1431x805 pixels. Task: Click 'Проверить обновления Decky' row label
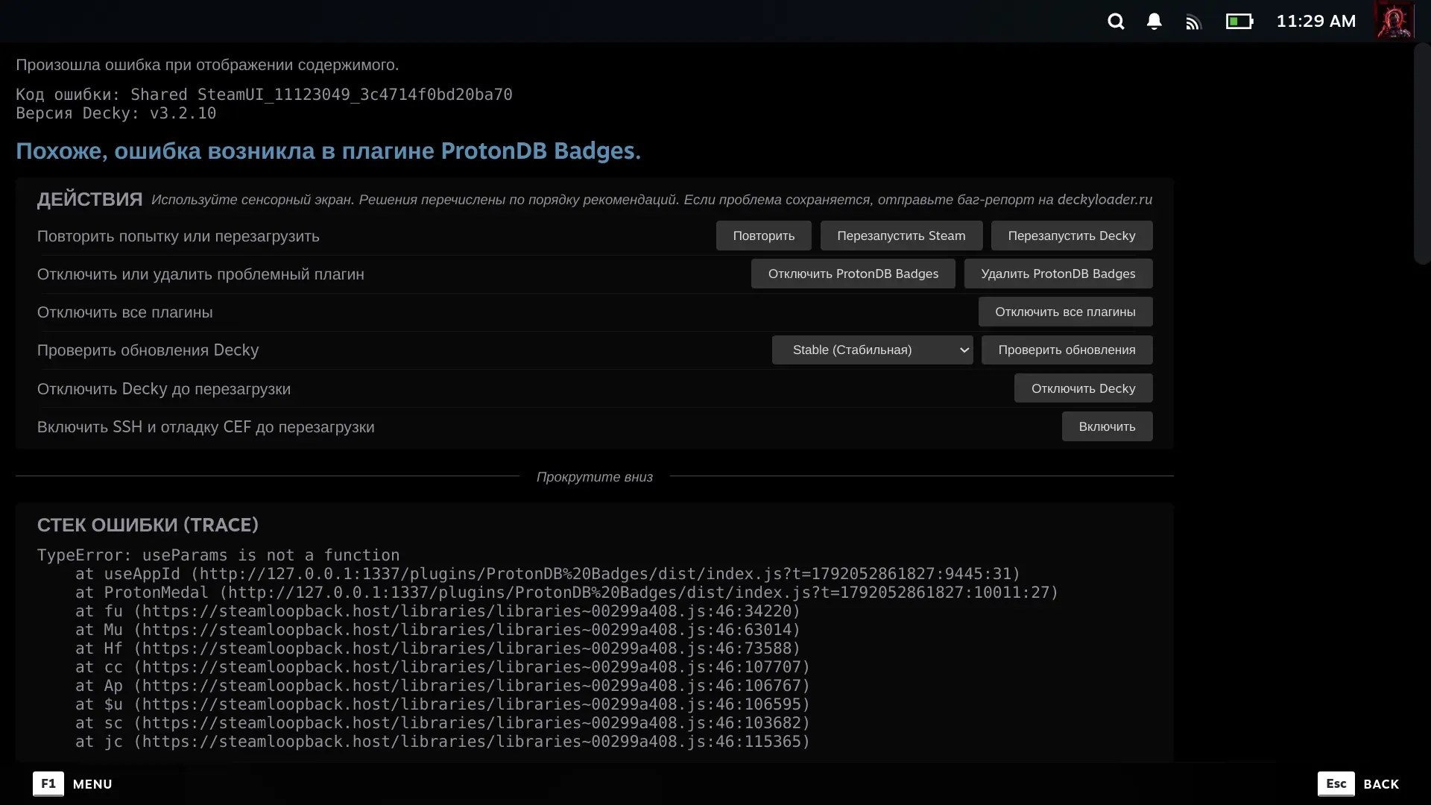[x=148, y=350]
